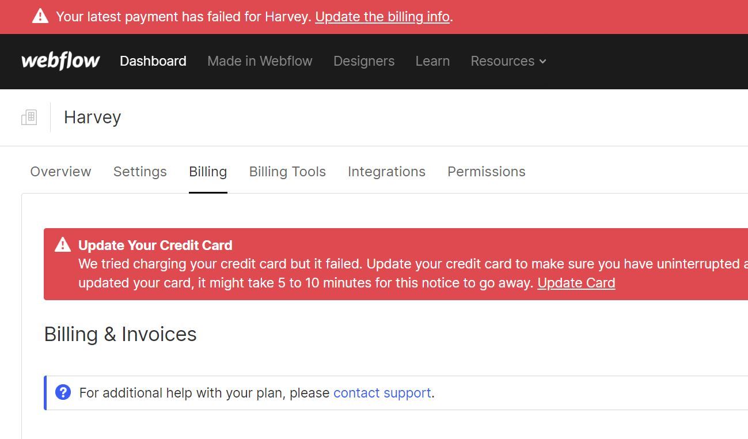Open the Designers page

[364, 61]
